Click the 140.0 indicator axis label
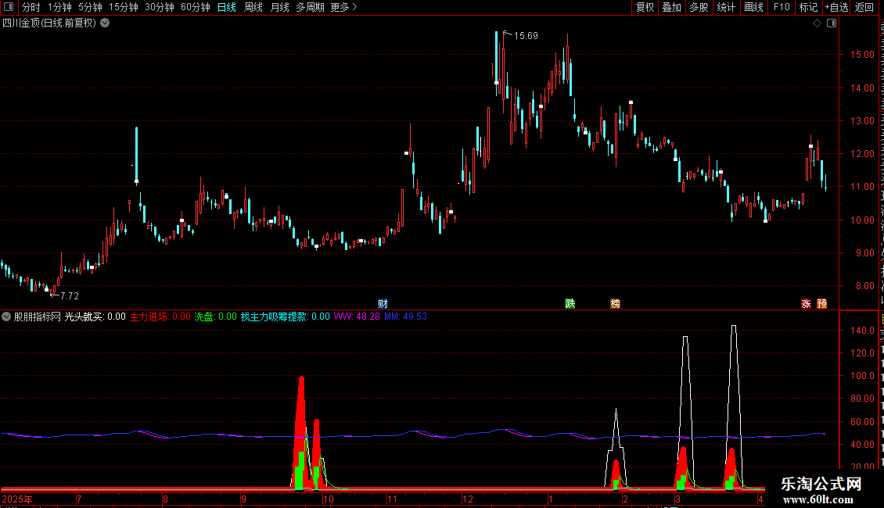The width and height of the screenshot is (884, 508). click(863, 331)
